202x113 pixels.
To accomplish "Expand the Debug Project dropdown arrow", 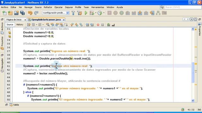I will [96, 13].
